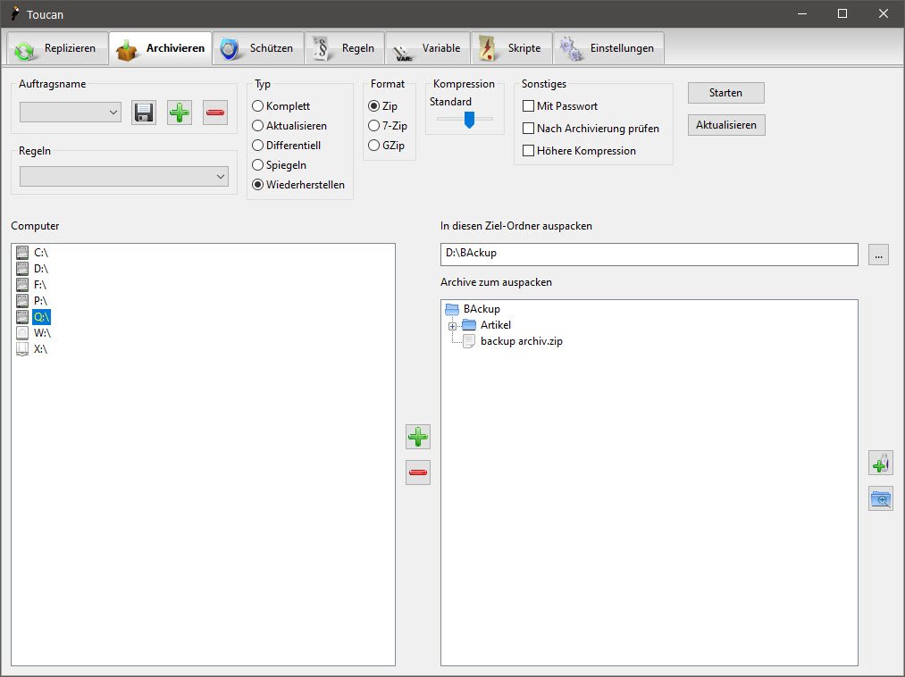Open the Variable tab
This screenshot has width=905, height=677.
coord(428,48)
